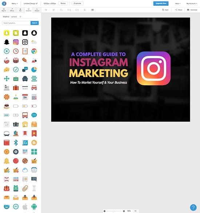Add the black circle Snapchat graphic

pyautogui.click(x=34, y=33)
